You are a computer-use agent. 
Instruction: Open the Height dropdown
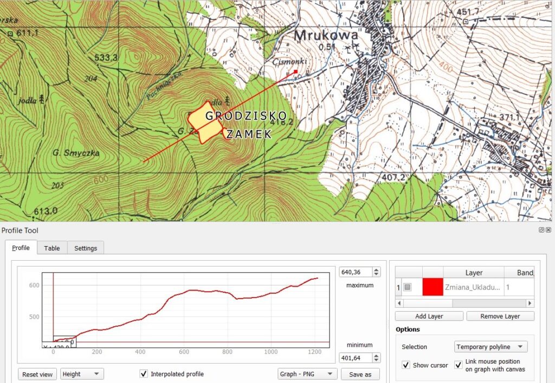(82, 374)
